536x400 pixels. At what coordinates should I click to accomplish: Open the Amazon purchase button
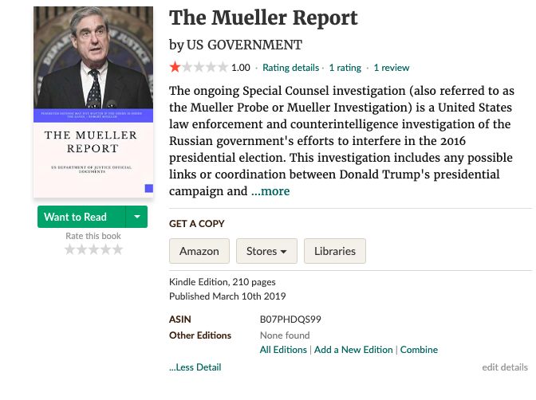pyautogui.click(x=199, y=251)
